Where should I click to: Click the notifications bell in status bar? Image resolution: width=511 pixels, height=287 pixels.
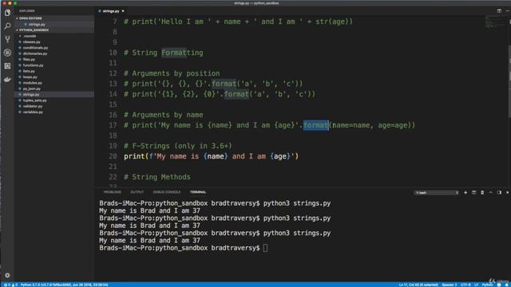click(x=507, y=285)
